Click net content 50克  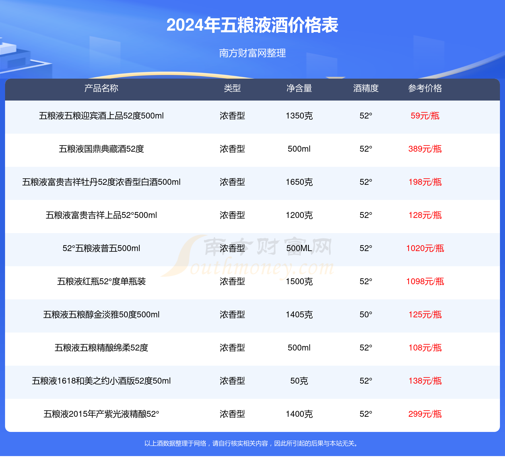[x=299, y=381]
